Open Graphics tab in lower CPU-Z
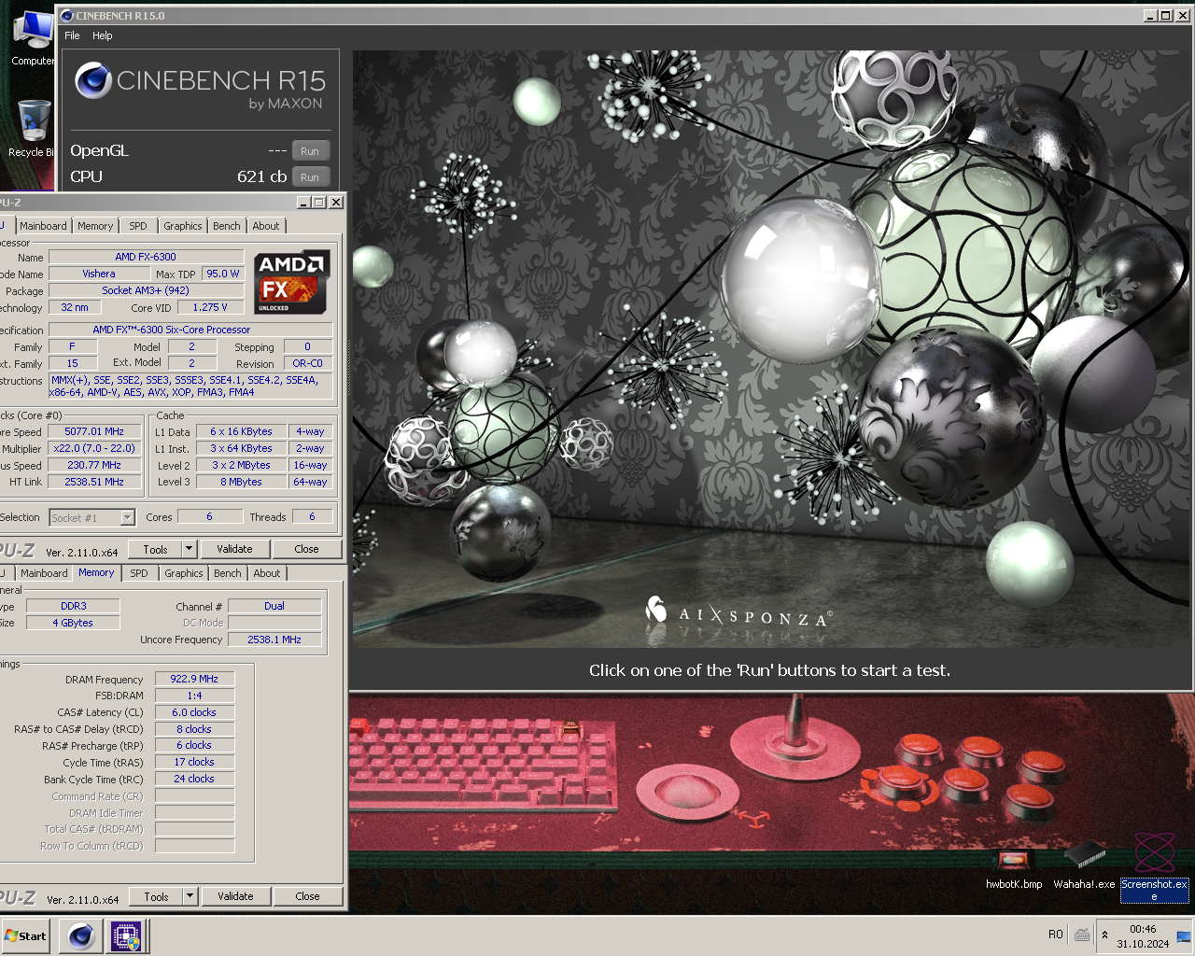Viewport: 1195px width, 956px height. (x=184, y=573)
